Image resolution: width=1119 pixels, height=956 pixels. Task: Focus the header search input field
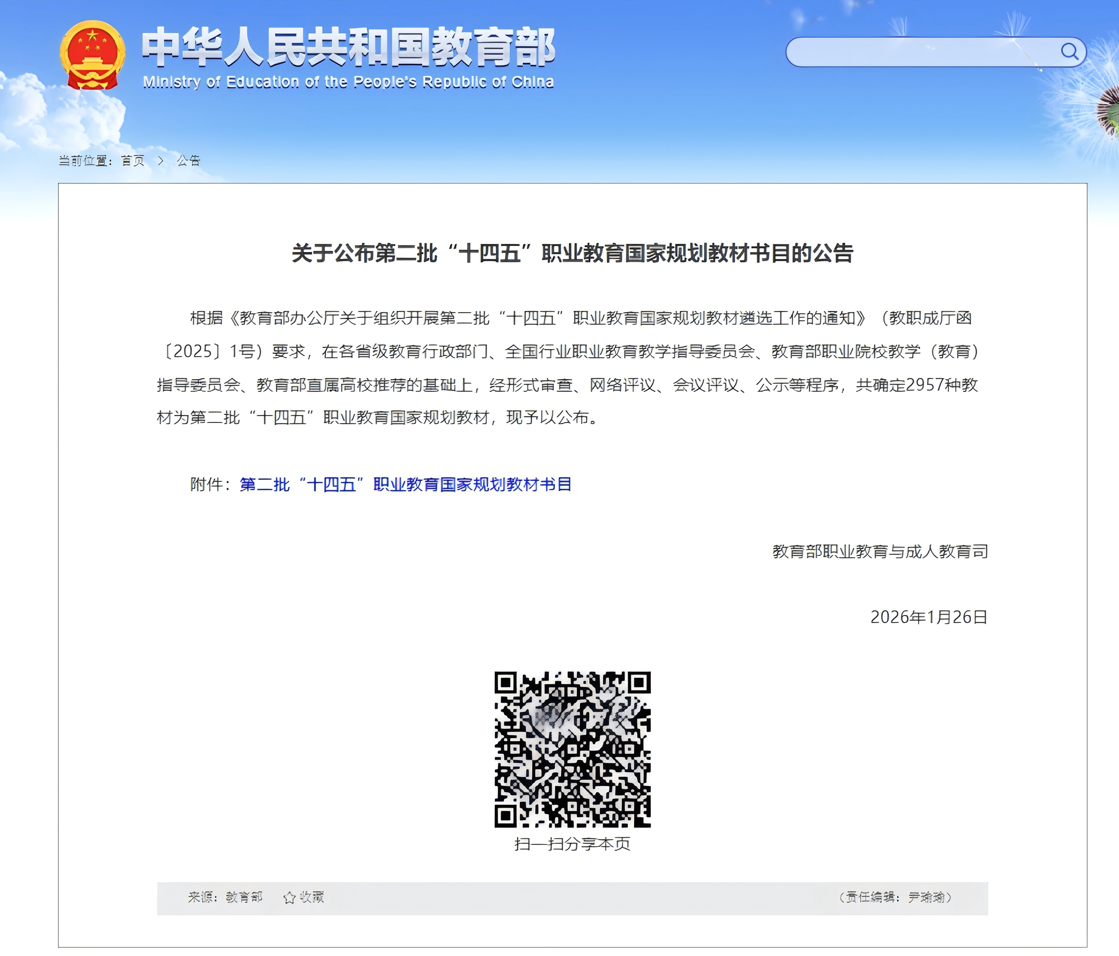918,52
